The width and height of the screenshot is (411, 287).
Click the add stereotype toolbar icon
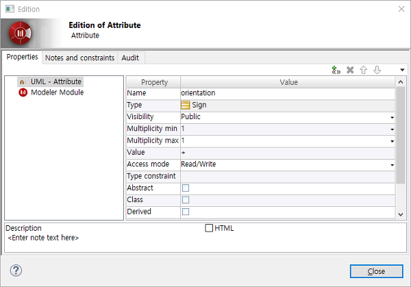click(x=336, y=71)
